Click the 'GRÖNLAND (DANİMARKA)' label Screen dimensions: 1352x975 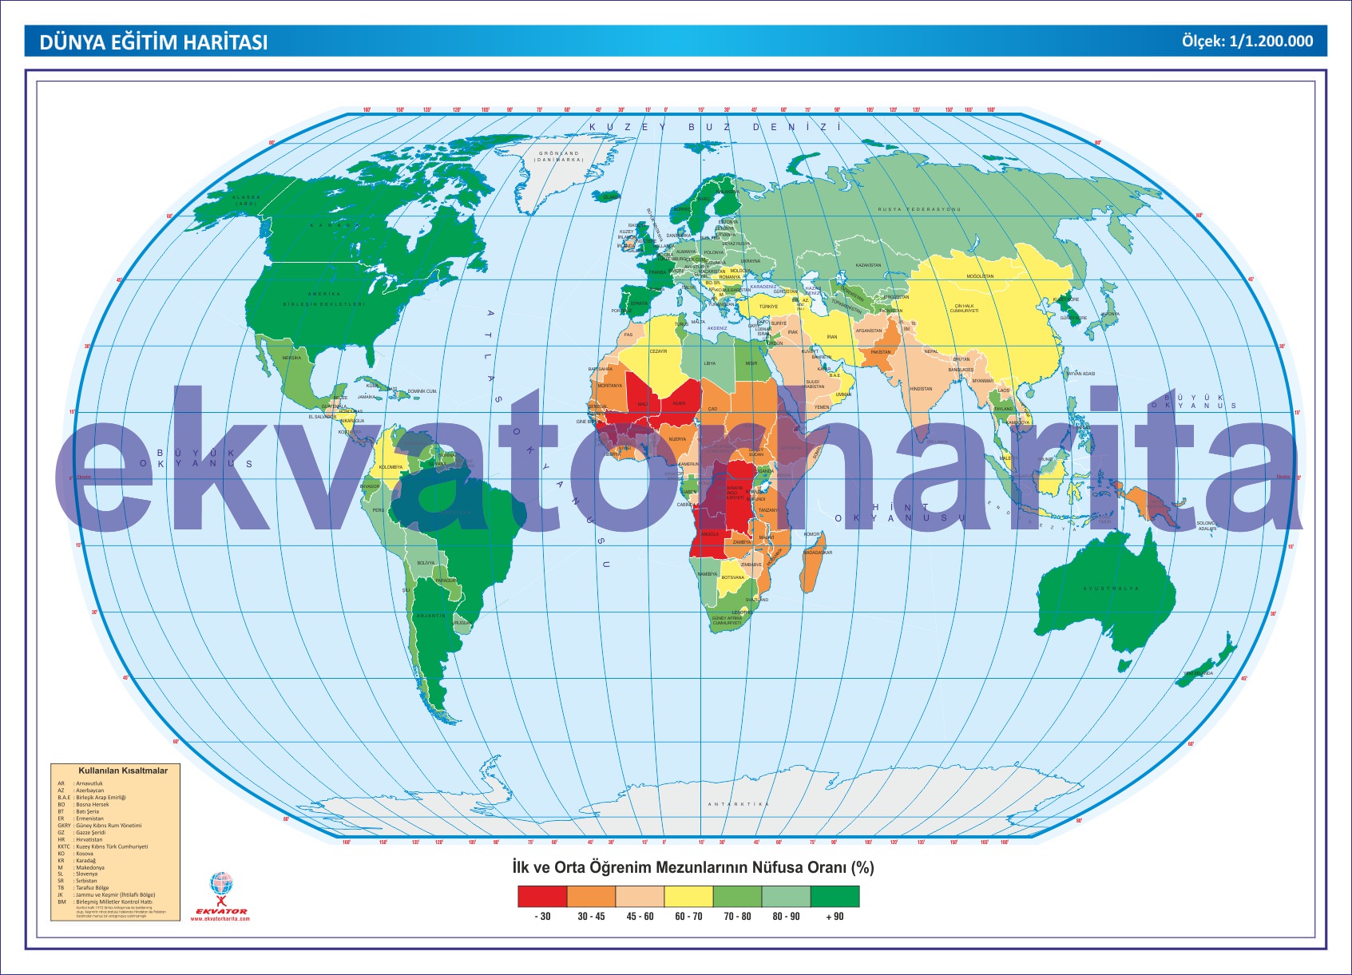tap(559, 157)
